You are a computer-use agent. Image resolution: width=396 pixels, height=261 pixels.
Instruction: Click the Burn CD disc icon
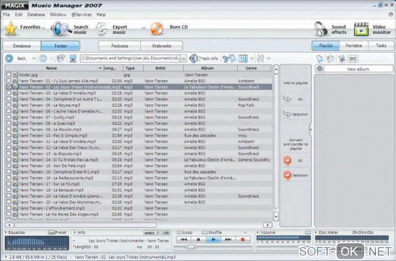click(x=157, y=29)
